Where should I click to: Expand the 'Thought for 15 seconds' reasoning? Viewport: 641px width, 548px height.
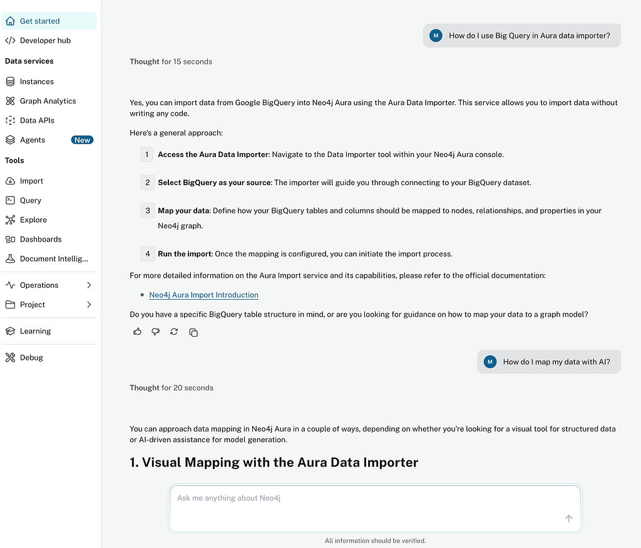tap(171, 62)
